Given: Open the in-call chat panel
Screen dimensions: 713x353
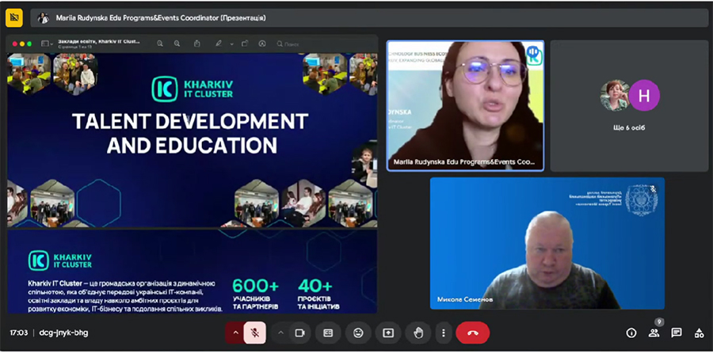Looking at the screenshot, I should click(x=677, y=333).
